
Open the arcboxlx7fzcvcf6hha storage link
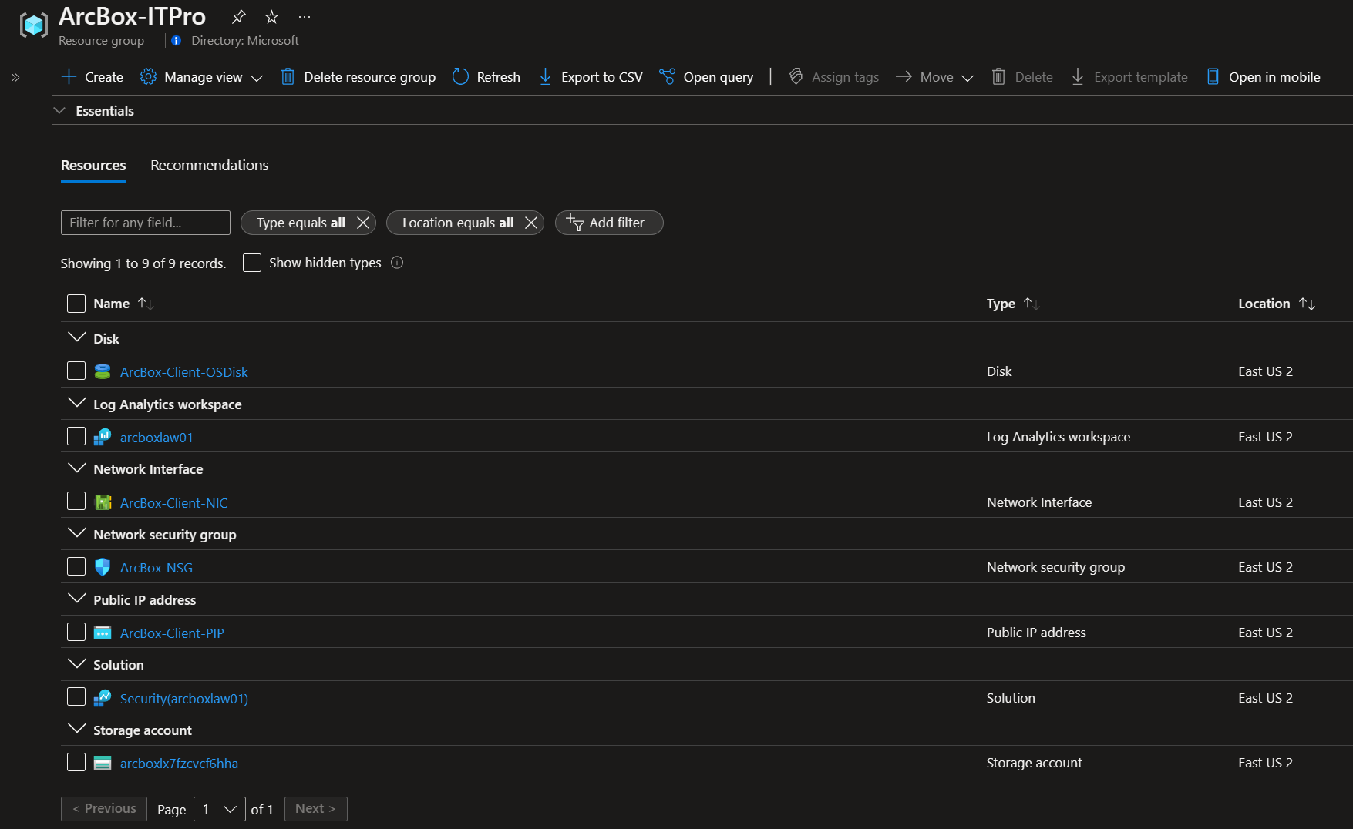[179, 764]
